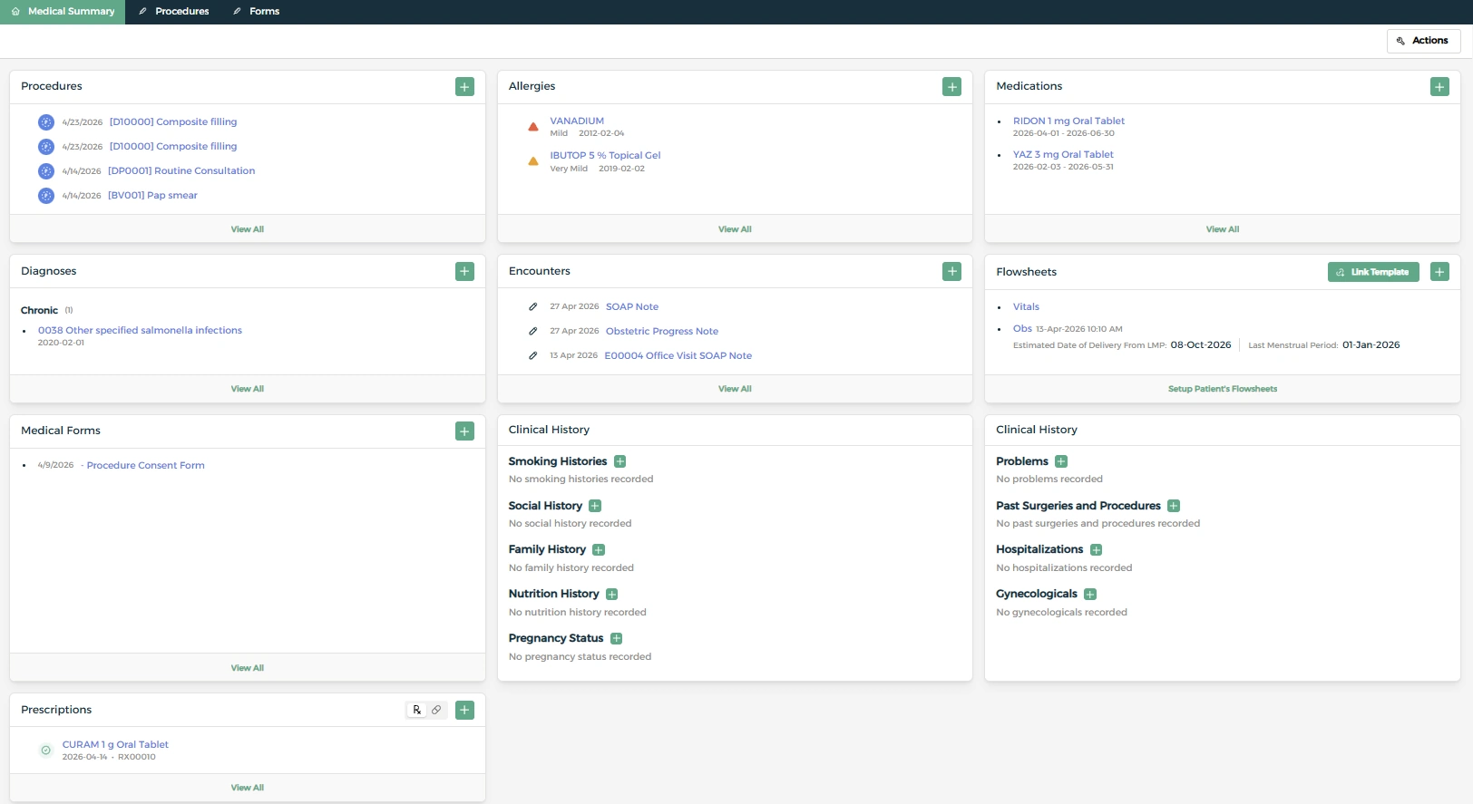
Task: Click the IBUTOP allergy orange warning icon
Action: 533,161
